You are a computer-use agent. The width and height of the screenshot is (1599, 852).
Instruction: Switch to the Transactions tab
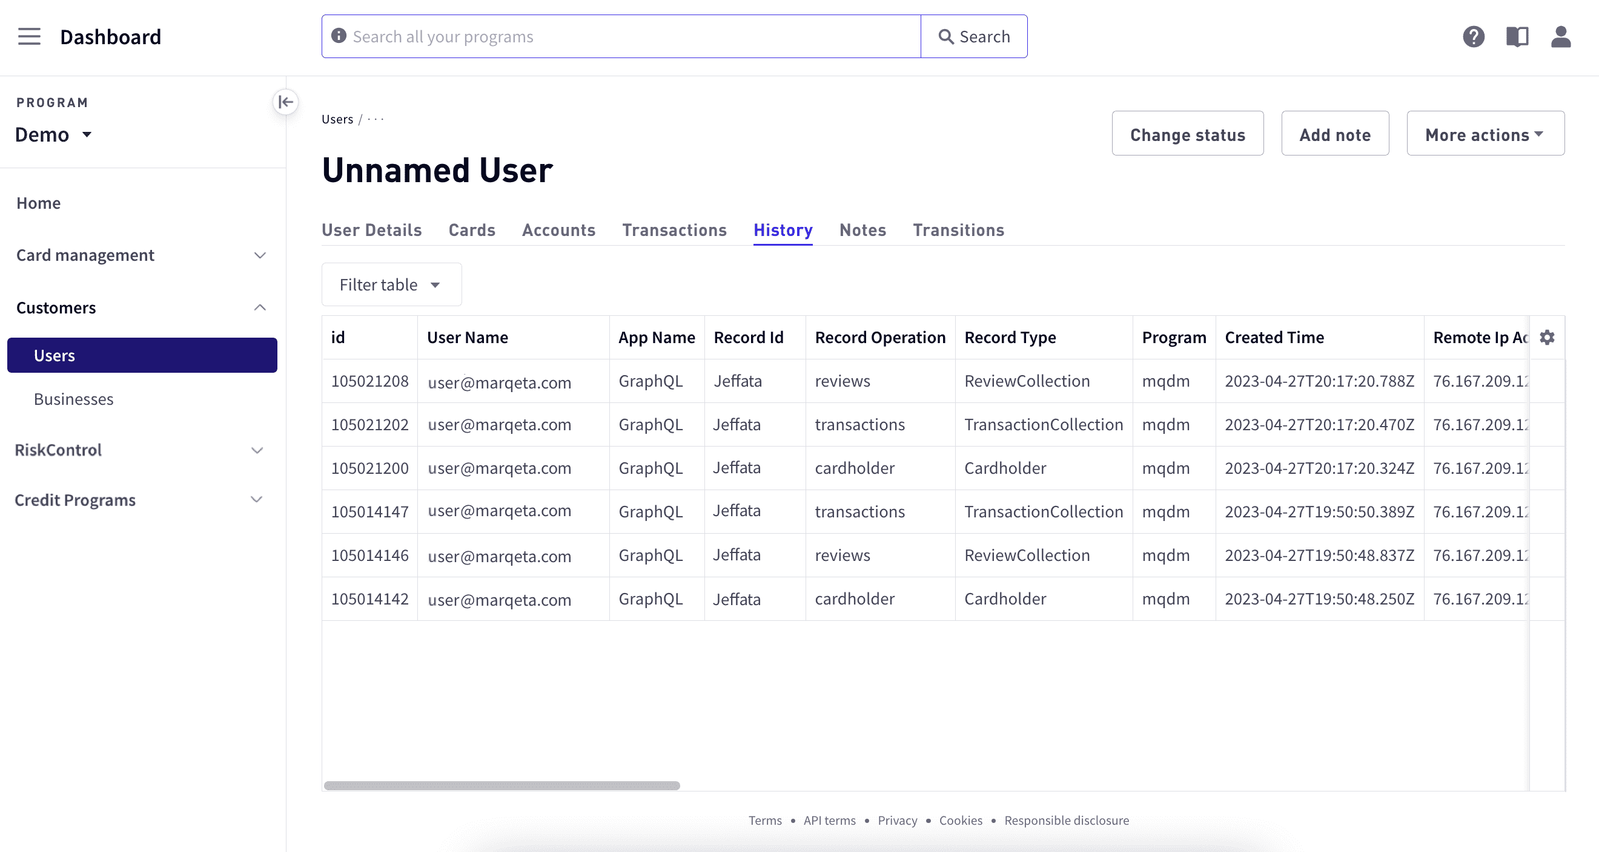coord(674,230)
